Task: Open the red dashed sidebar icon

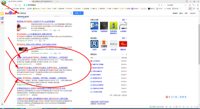Action: click(2, 23)
